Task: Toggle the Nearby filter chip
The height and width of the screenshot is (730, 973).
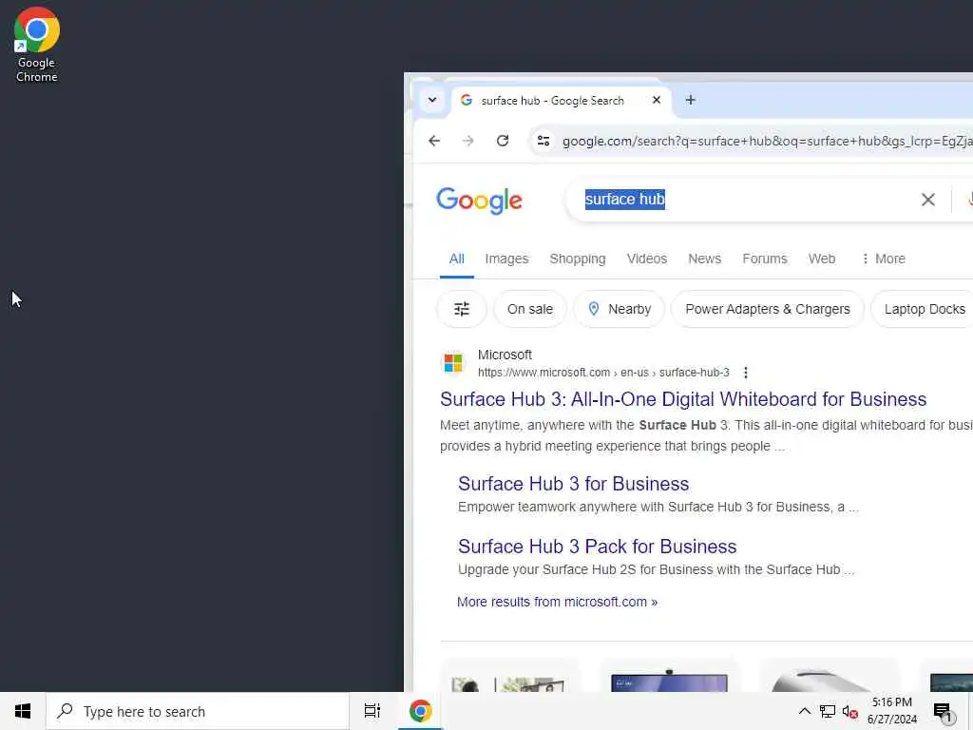Action: (620, 309)
